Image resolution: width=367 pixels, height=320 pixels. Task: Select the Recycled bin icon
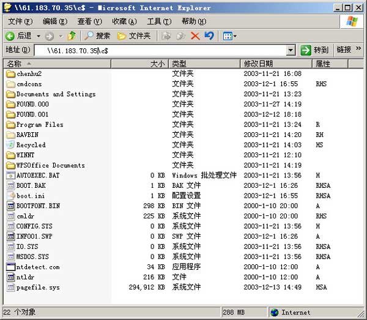10,145
